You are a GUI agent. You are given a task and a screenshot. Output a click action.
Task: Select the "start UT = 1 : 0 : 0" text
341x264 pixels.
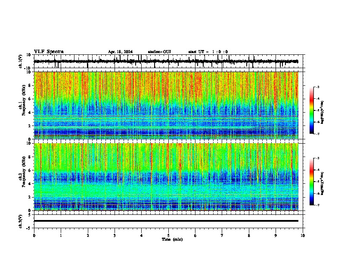pos(208,52)
